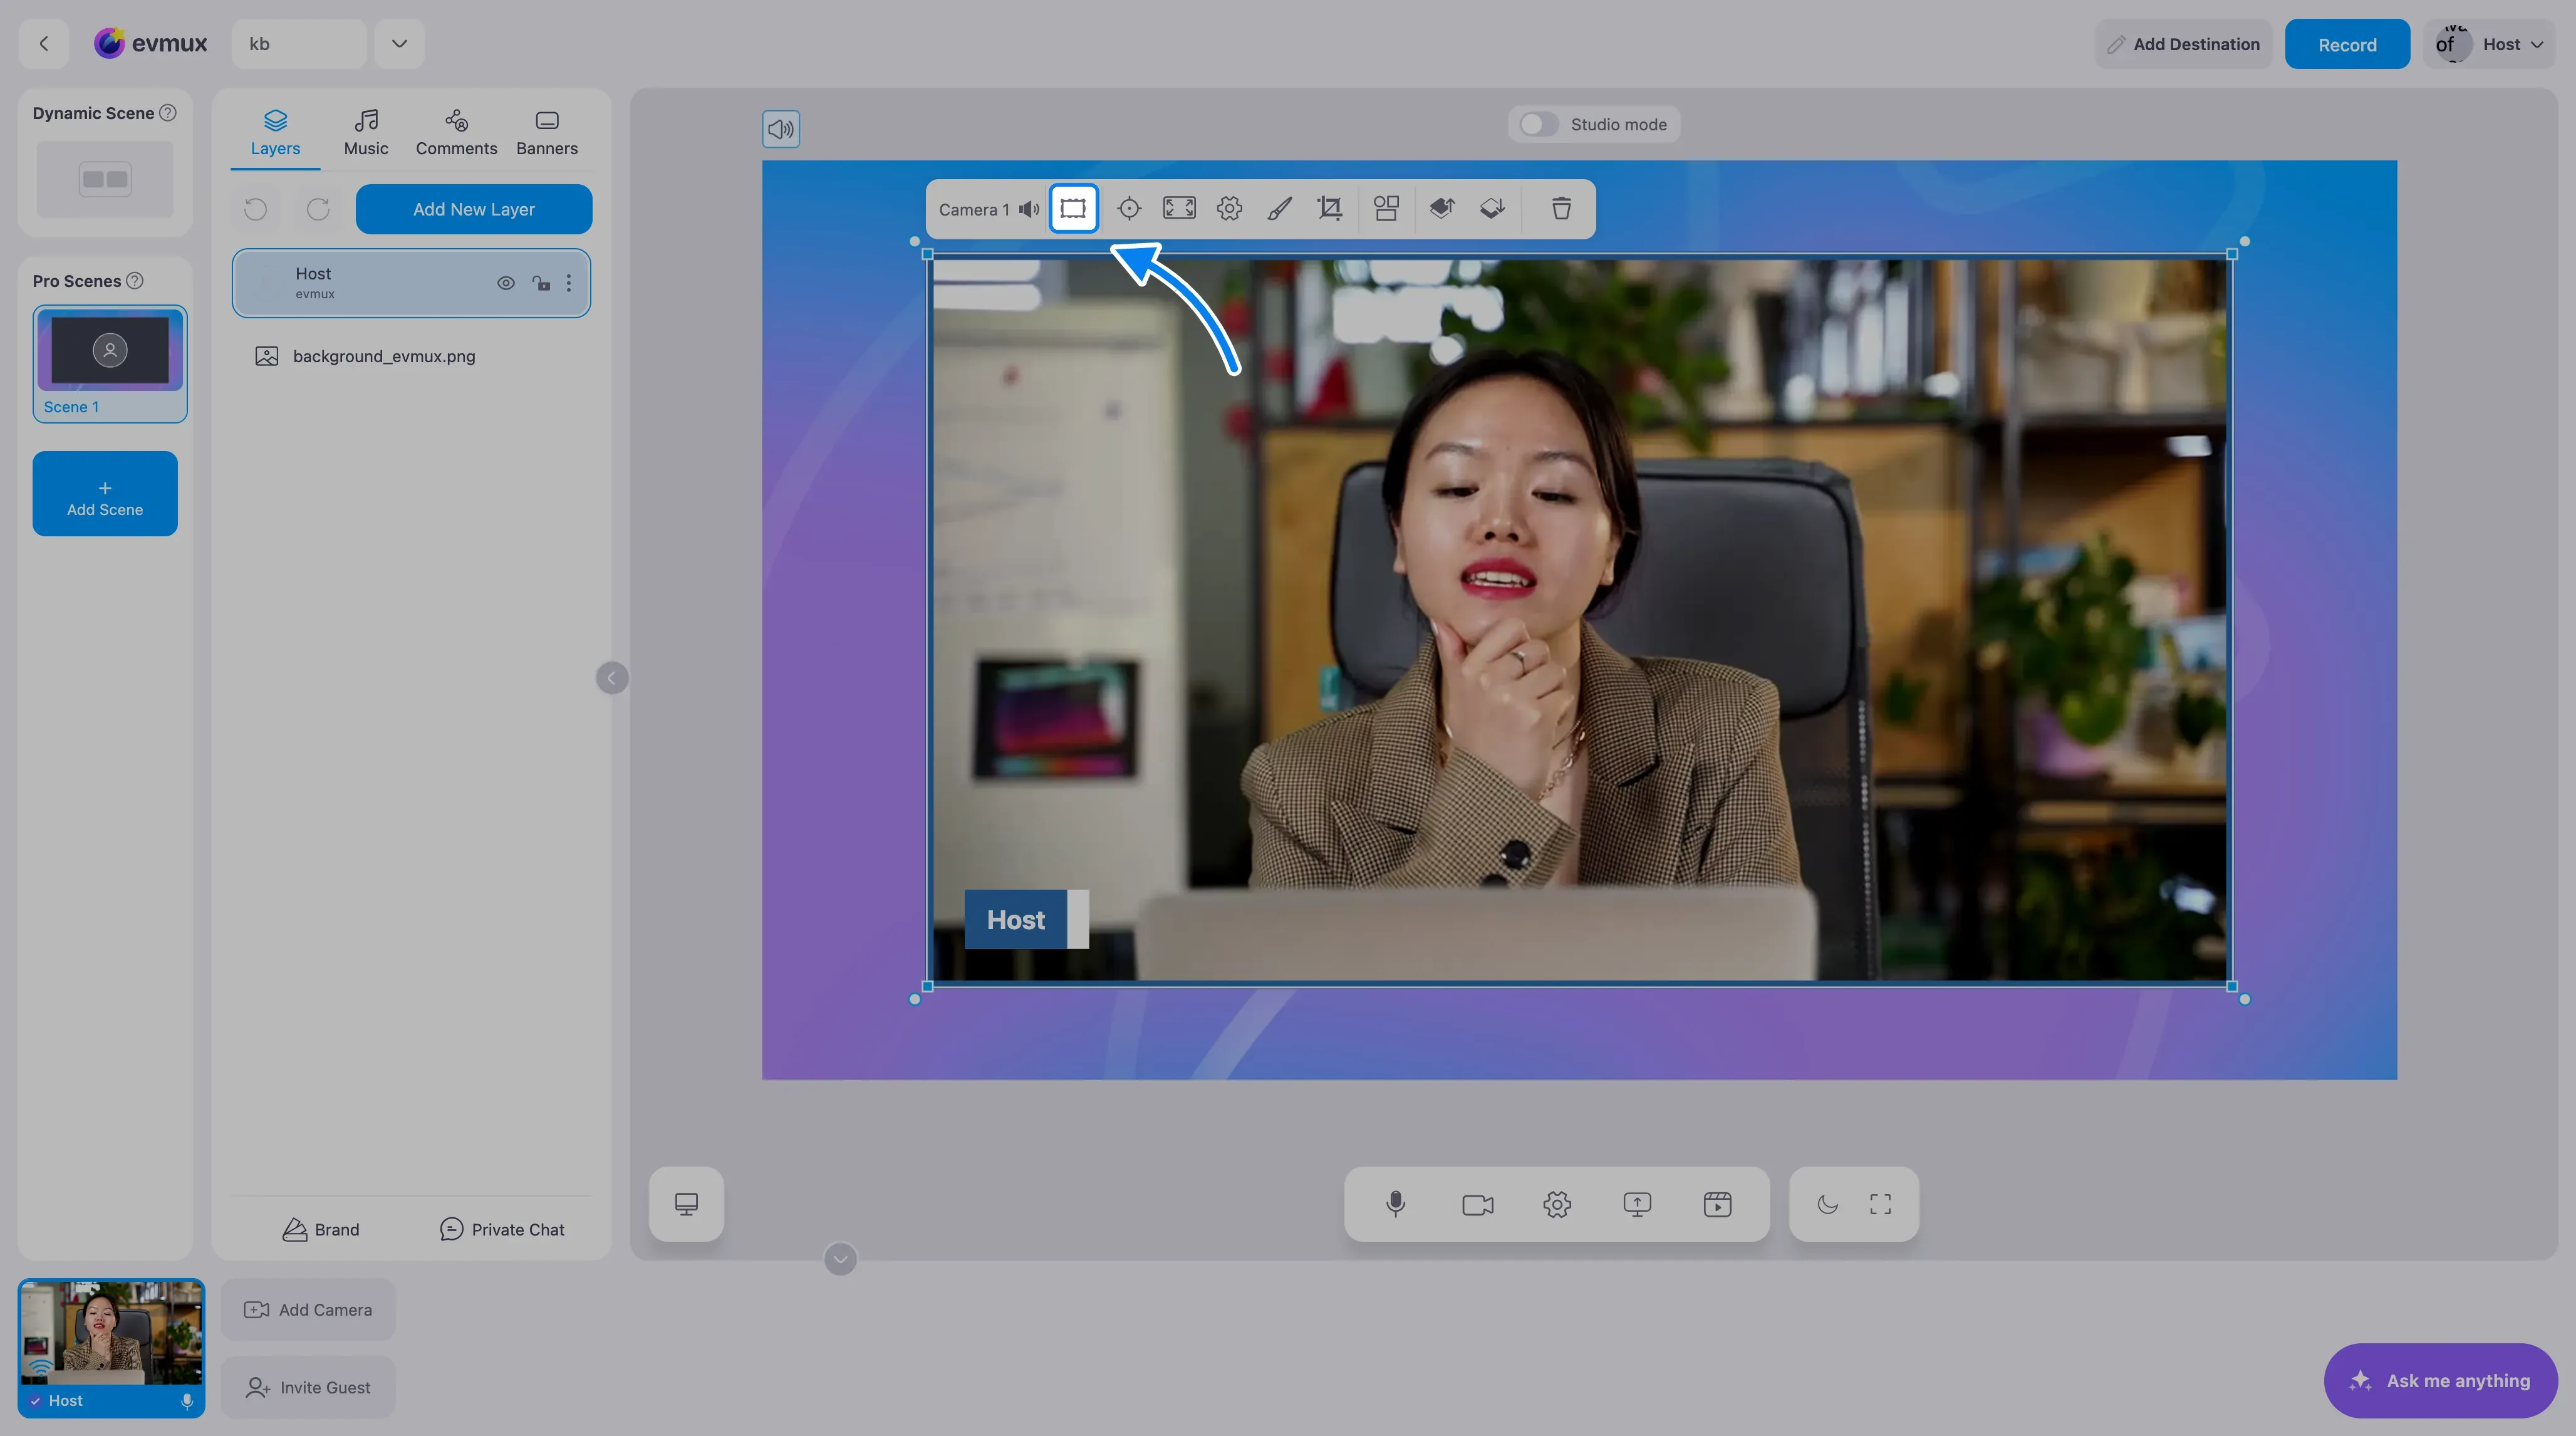Open the Host layer three-dot menu

click(x=569, y=283)
